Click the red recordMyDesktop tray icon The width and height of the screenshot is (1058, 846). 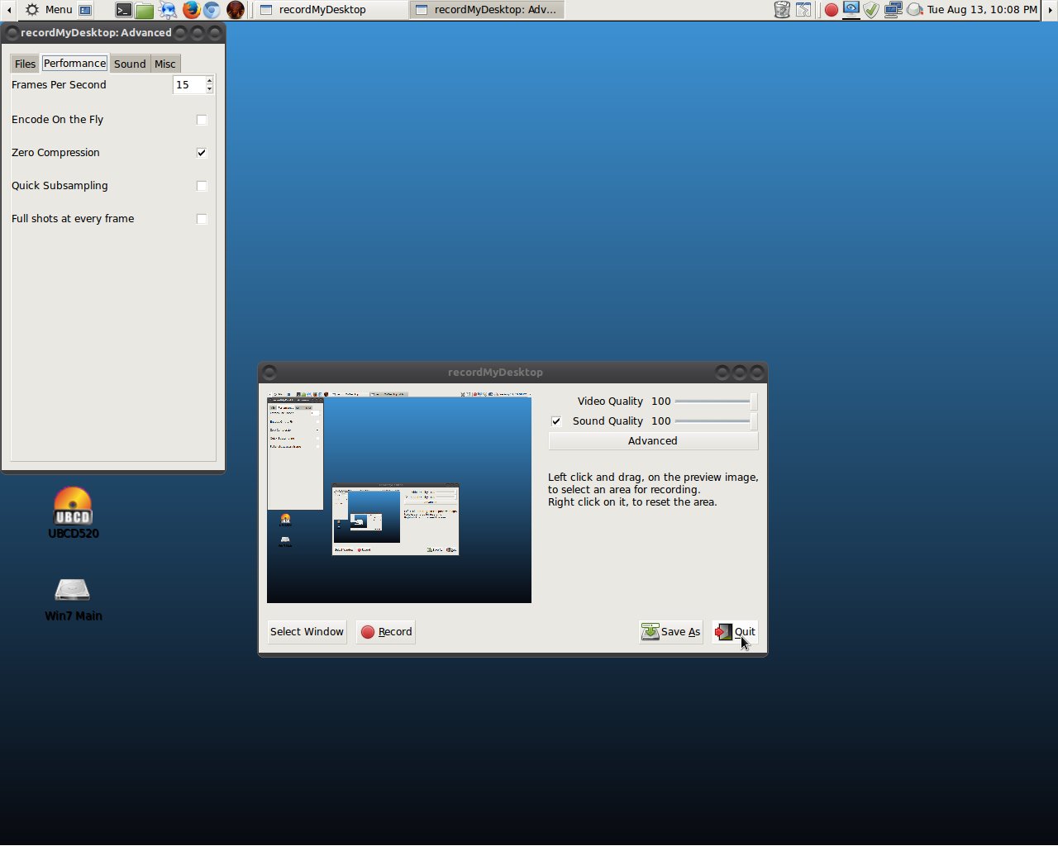point(831,9)
